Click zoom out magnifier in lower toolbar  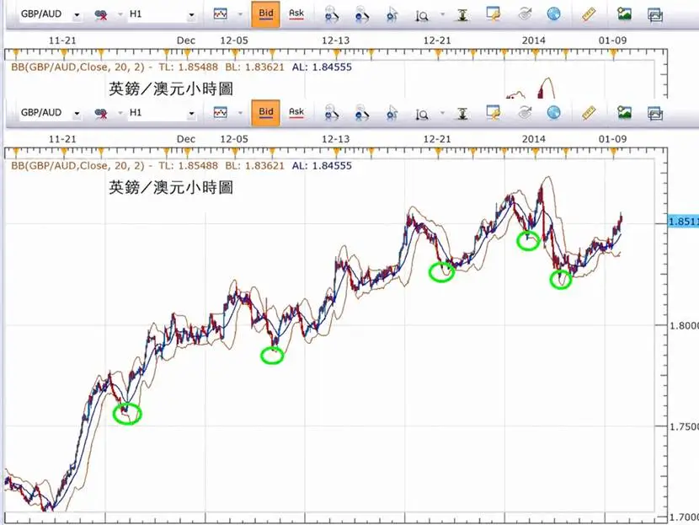tap(361, 113)
